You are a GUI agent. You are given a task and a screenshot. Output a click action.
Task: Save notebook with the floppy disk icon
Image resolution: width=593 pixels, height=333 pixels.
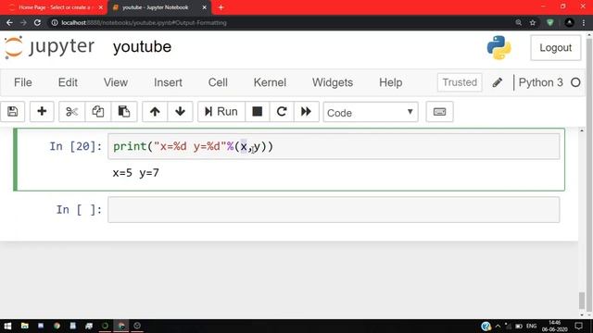point(12,112)
